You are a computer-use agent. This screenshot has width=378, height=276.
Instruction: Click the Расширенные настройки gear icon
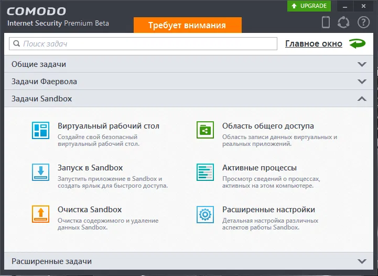click(x=205, y=214)
